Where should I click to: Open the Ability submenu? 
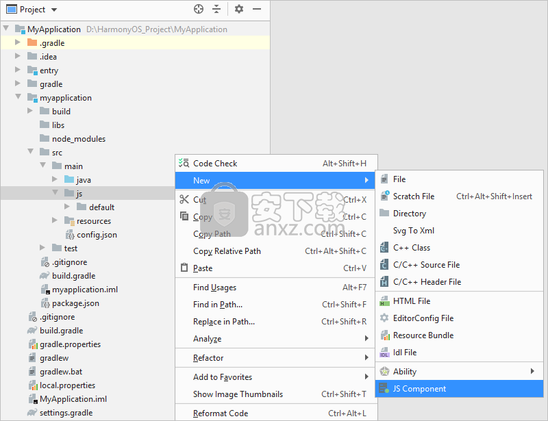click(459, 372)
